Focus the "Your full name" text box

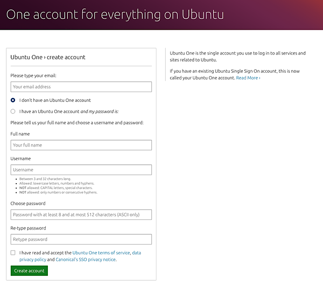coord(81,145)
